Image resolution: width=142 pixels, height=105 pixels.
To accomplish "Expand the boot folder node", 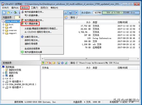I will pyautogui.click(x=3, y=24).
